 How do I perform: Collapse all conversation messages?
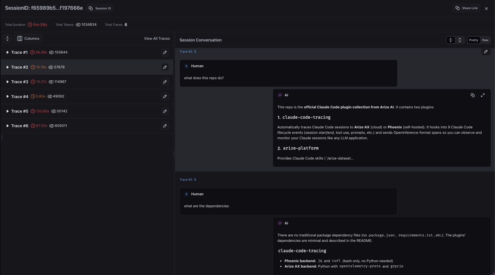coord(451,40)
